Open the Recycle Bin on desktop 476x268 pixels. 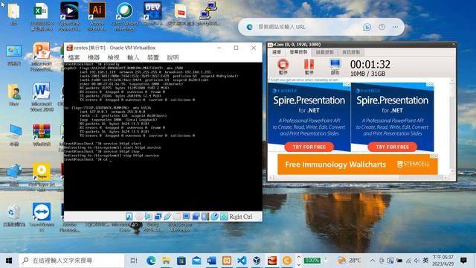point(14,215)
